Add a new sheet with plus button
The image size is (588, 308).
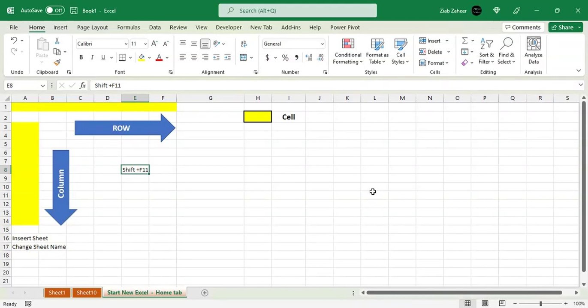point(205,293)
